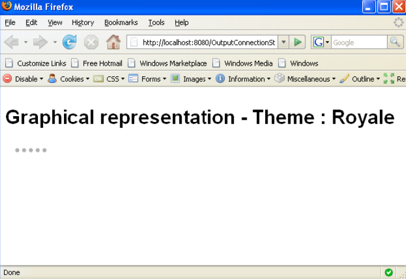The height and width of the screenshot is (279, 406).
Task: Click the green status bar checkmark icon
Action: coord(388,272)
